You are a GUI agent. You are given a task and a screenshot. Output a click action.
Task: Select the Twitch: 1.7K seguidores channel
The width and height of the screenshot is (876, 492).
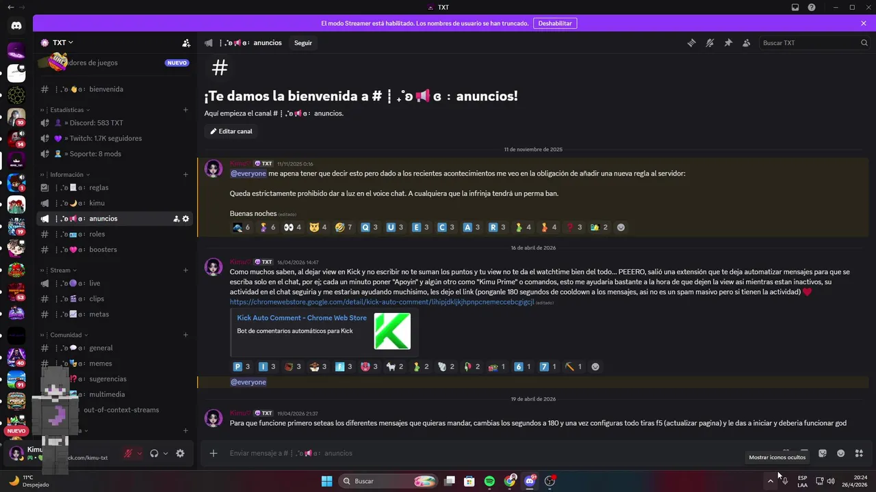[x=115, y=138]
